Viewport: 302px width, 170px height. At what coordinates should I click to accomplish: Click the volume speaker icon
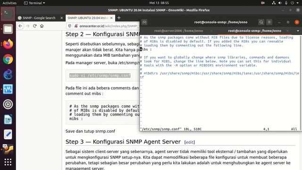click(x=280, y=3)
